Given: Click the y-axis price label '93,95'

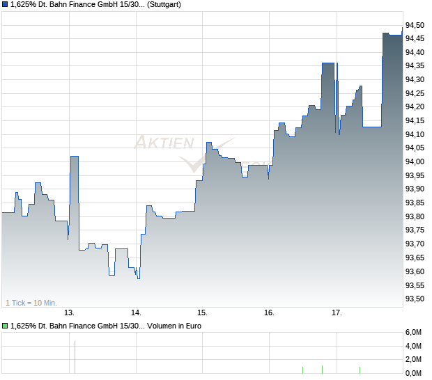Looking at the screenshot, I should [x=415, y=175].
